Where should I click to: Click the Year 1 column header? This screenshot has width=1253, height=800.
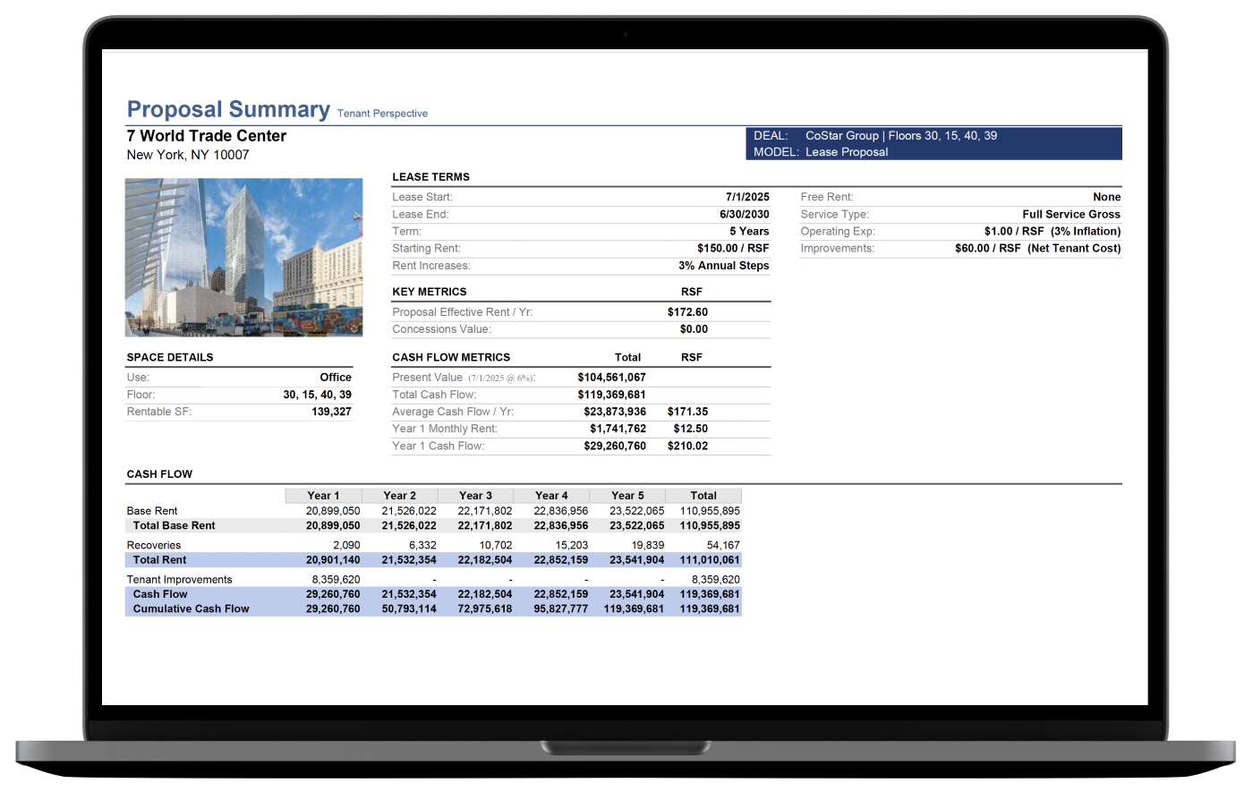[323, 496]
